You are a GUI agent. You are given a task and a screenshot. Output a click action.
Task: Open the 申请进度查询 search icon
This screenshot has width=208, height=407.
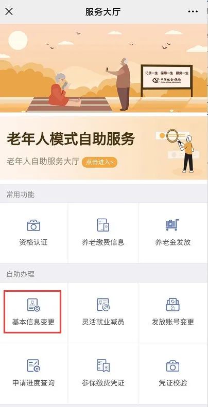tap(33, 366)
